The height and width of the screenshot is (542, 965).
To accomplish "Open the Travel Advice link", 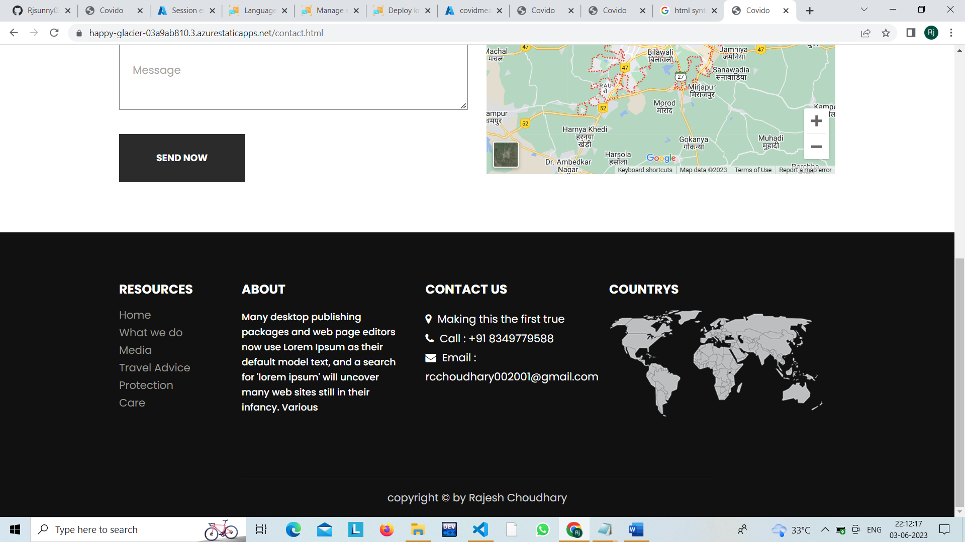I will coord(154,367).
